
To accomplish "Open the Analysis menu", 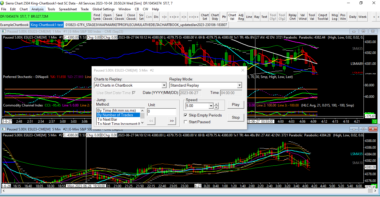I will point(37,9).
